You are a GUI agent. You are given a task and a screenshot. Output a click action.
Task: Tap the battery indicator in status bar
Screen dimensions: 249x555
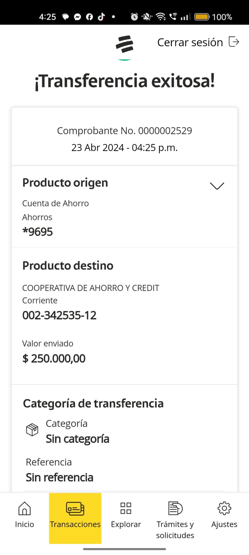202,17
